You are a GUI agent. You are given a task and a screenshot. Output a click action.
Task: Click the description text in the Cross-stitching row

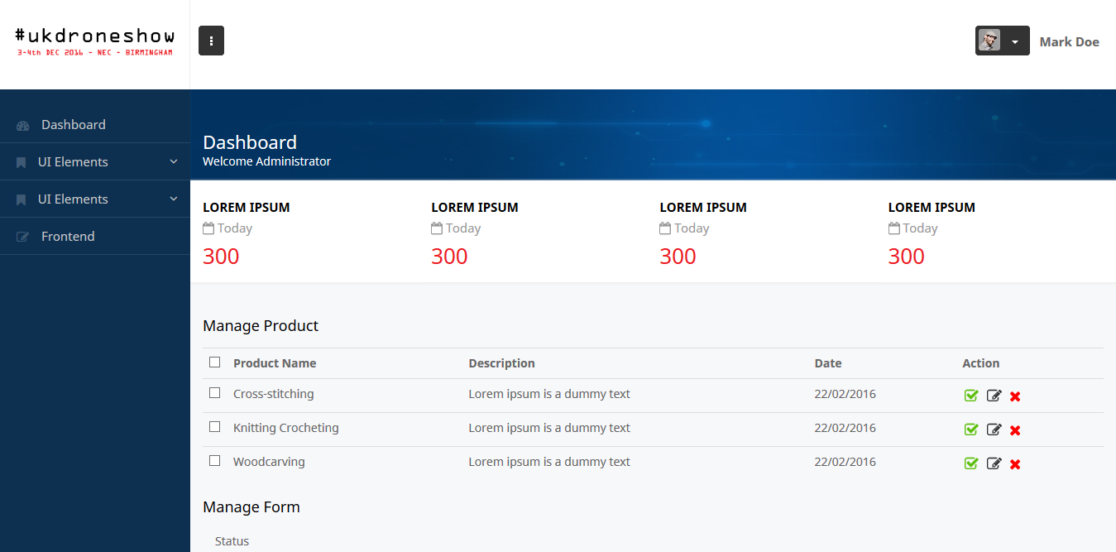[x=549, y=394]
